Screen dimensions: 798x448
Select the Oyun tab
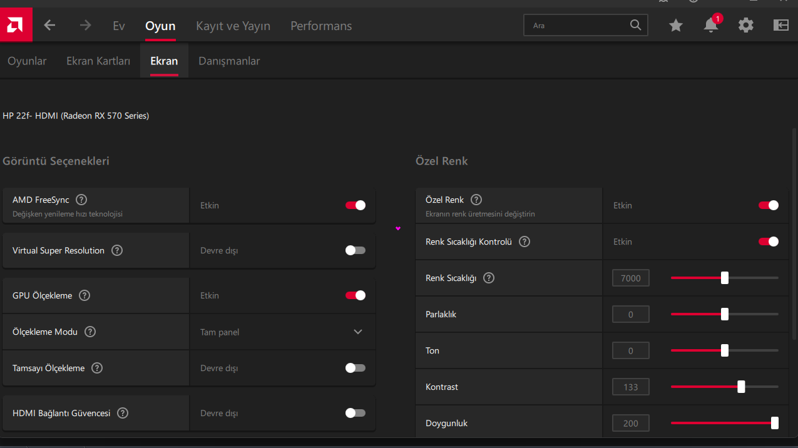(x=160, y=26)
